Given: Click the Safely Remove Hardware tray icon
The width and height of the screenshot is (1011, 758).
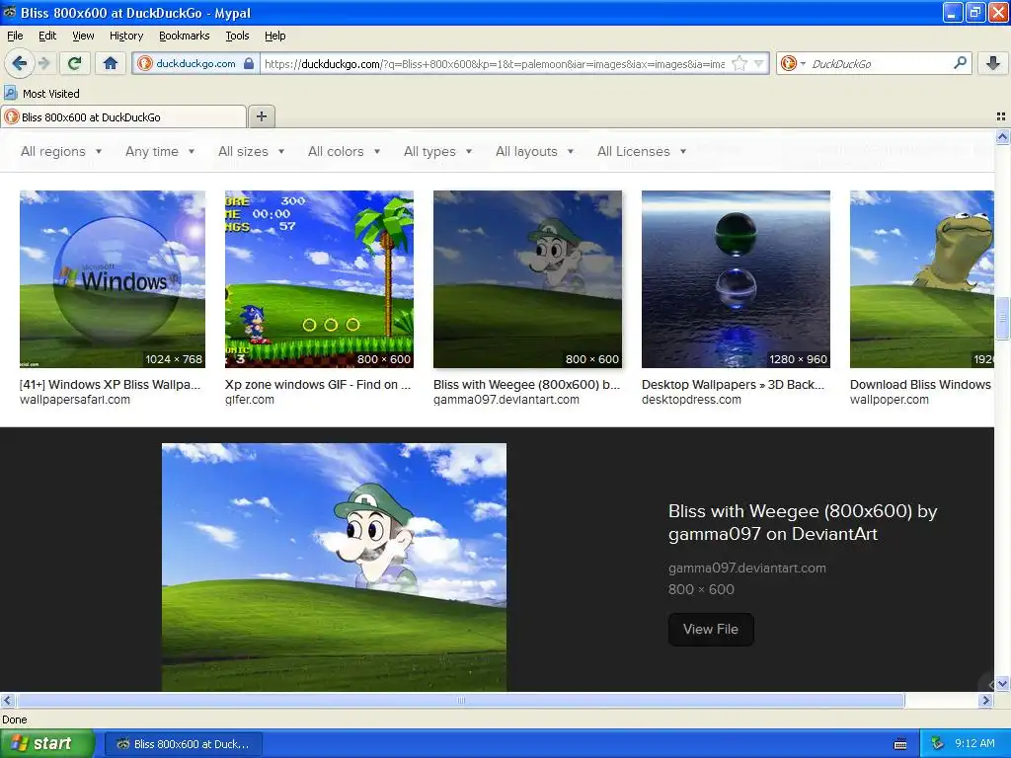Looking at the screenshot, I should point(938,743).
